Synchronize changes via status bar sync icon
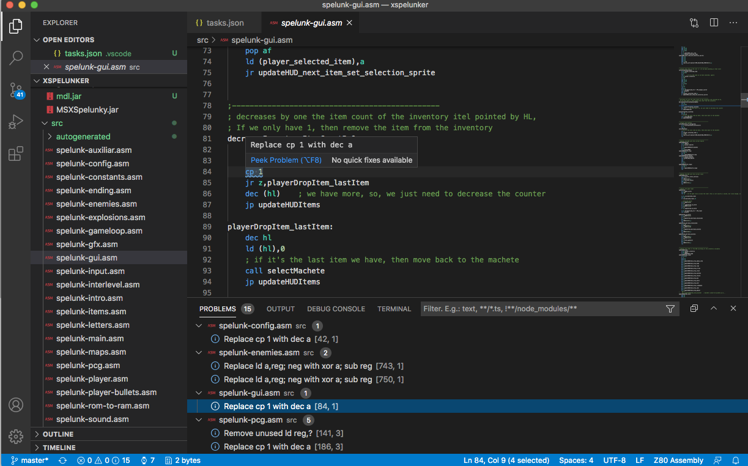 click(x=62, y=460)
